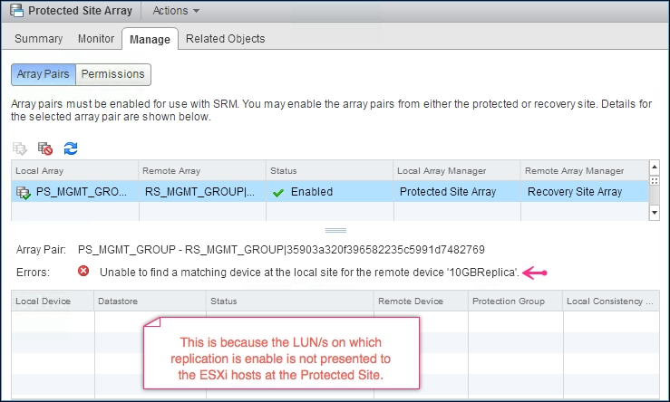
Task: Click the horizontal pane splitter handle
Action: coord(335,231)
